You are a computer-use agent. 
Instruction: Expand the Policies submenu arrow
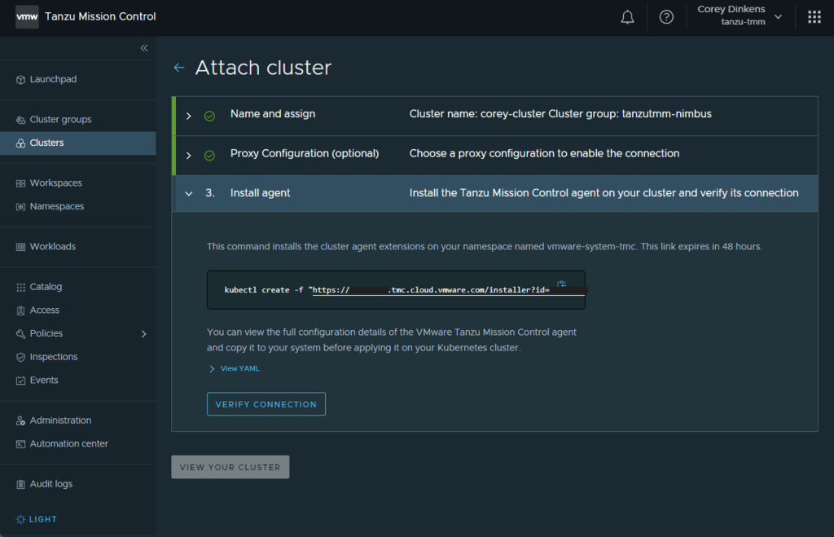(143, 334)
